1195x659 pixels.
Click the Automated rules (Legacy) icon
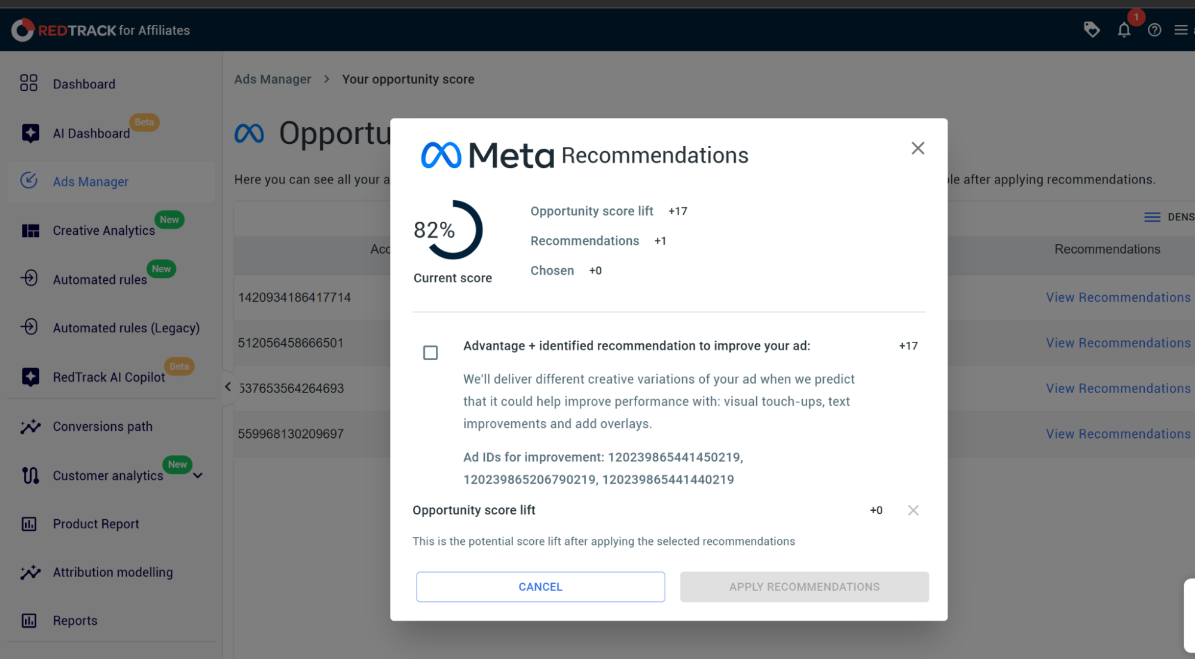[29, 327]
